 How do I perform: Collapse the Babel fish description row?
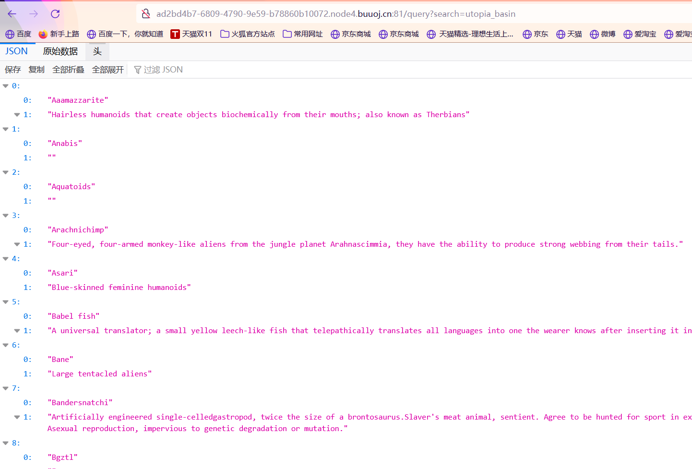[17, 331]
